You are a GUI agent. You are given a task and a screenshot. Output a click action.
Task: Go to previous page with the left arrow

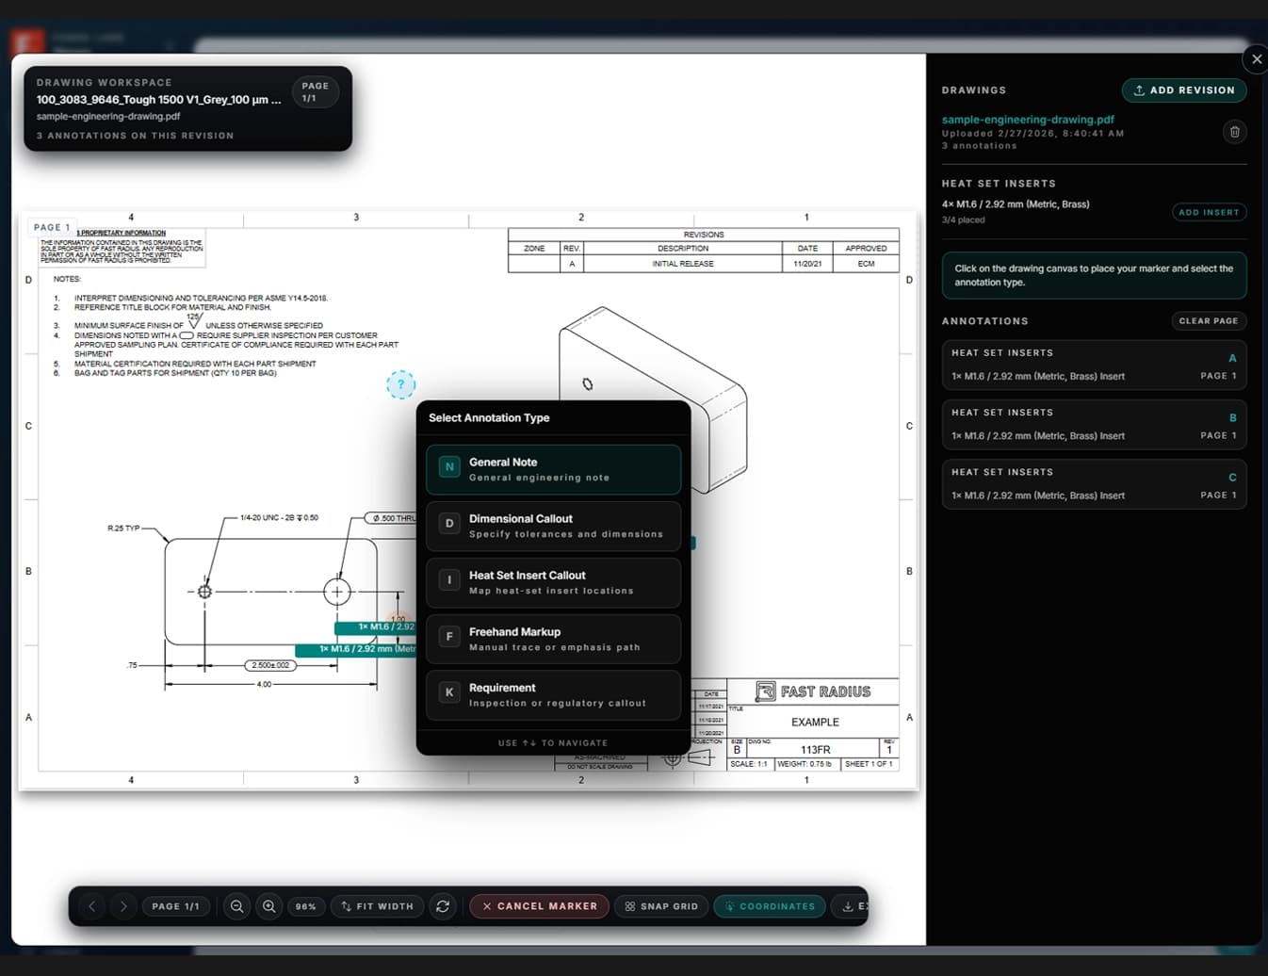coord(91,905)
